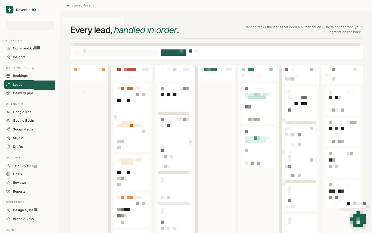
Task: Click the empty field below the RevenueHQ logo
Action: point(30,26)
